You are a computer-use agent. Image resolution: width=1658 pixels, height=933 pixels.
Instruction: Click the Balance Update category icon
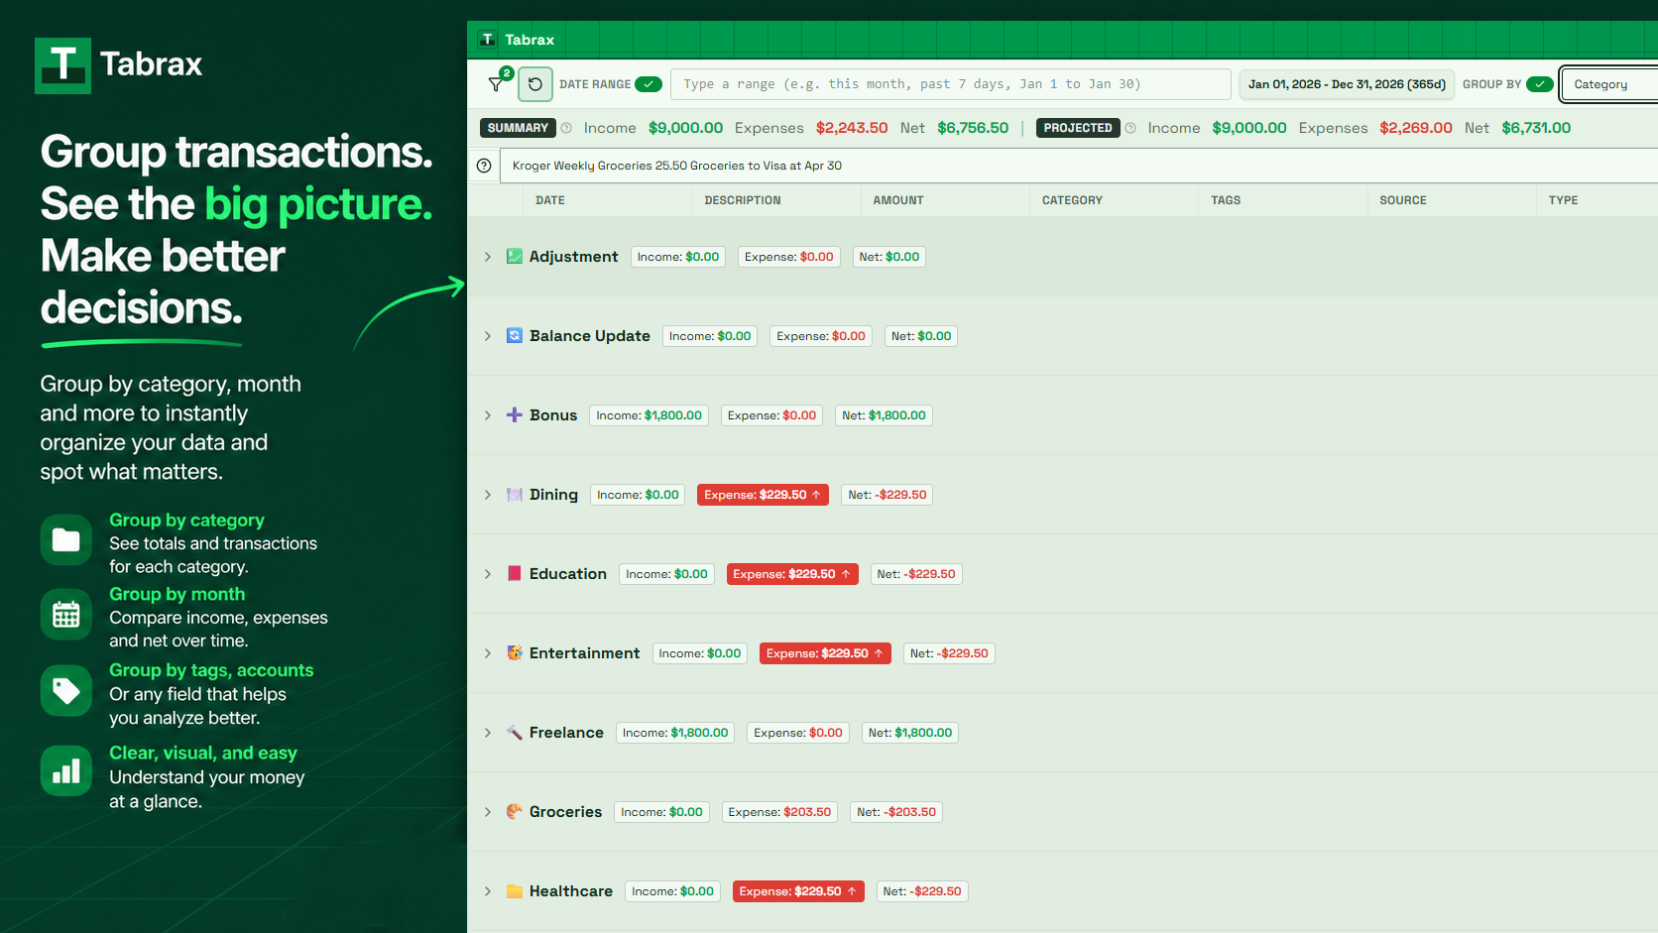(x=515, y=336)
